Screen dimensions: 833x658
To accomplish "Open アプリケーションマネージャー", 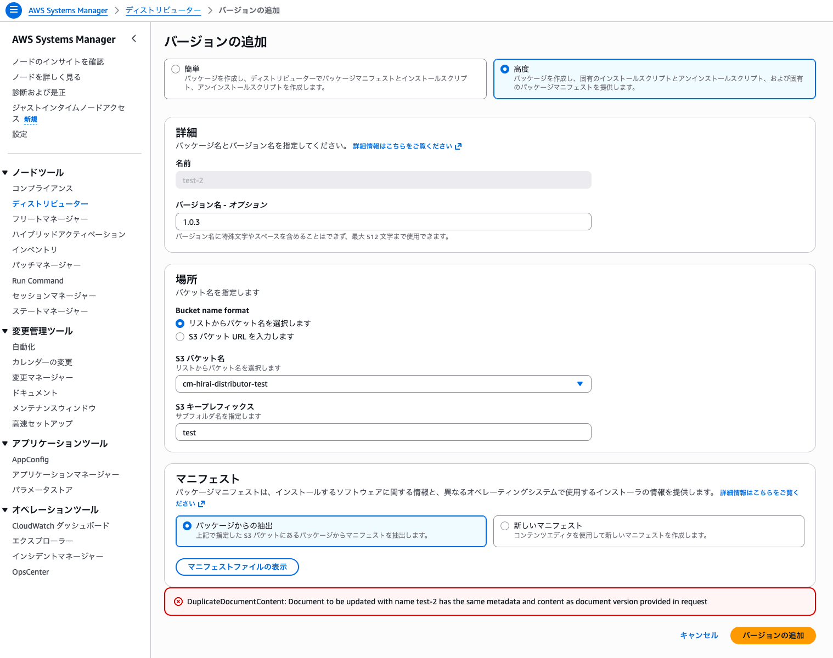I will [x=65, y=475].
